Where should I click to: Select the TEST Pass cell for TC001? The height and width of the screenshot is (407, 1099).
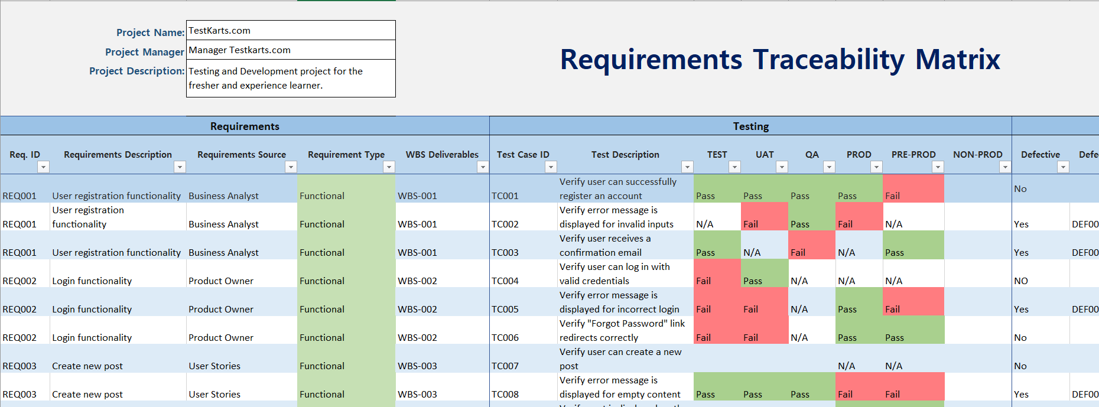click(717, 188)
